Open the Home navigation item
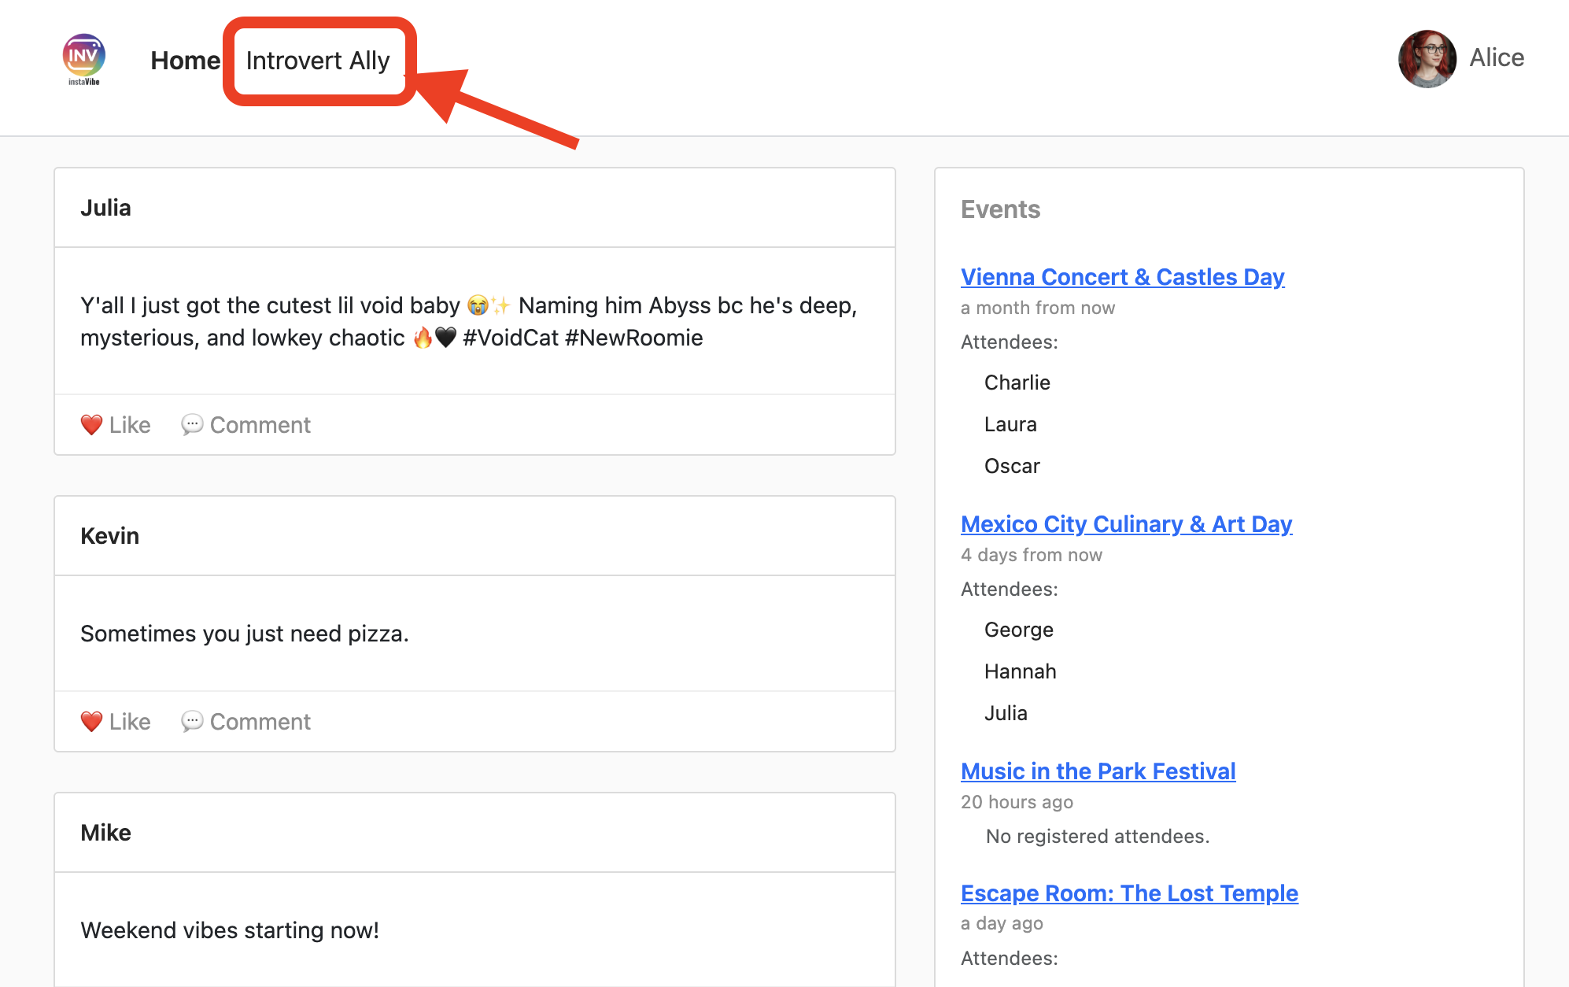The image size is (1569, 987). [185, 61]
